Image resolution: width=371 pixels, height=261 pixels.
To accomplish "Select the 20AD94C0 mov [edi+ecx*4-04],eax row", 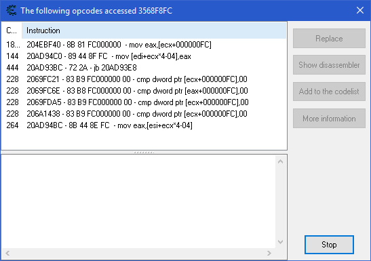I will click(x=144, y=56).
